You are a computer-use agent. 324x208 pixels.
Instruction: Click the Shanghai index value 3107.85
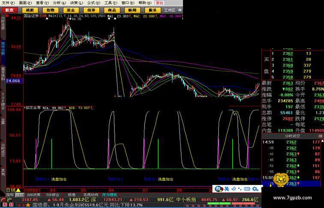(30, 199)
